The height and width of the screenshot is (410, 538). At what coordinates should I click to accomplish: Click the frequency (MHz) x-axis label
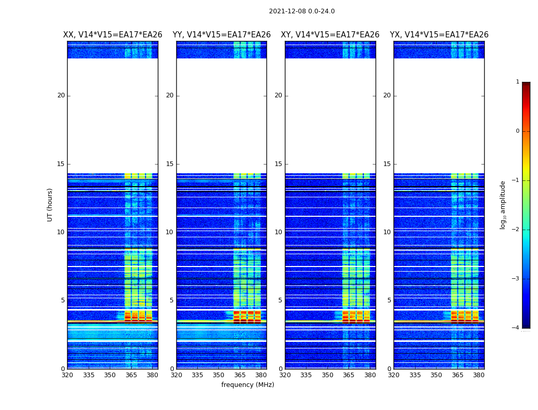247,385
